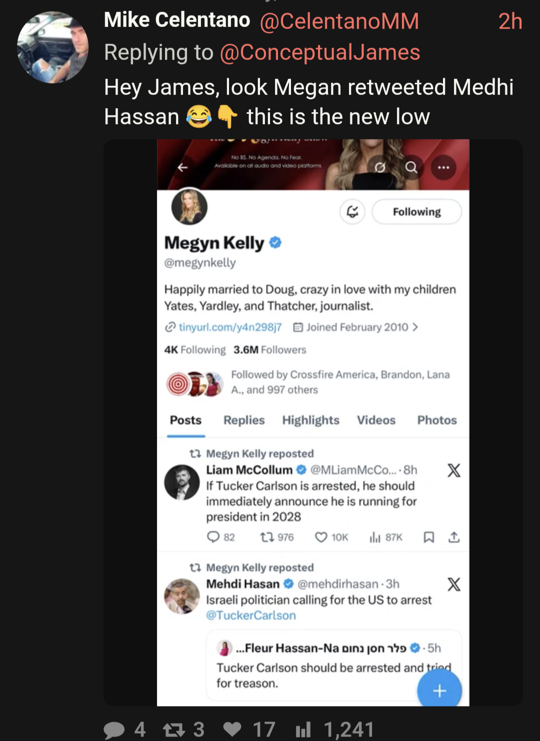
Task: Open the three-dot more options menu
Action: pos(443,167)
